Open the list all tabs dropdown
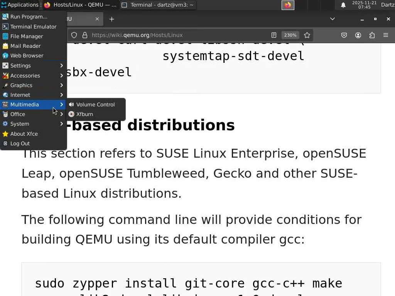The width and height of the screenshot is (395, 296). pyautogui.click(x=332, y=19)
